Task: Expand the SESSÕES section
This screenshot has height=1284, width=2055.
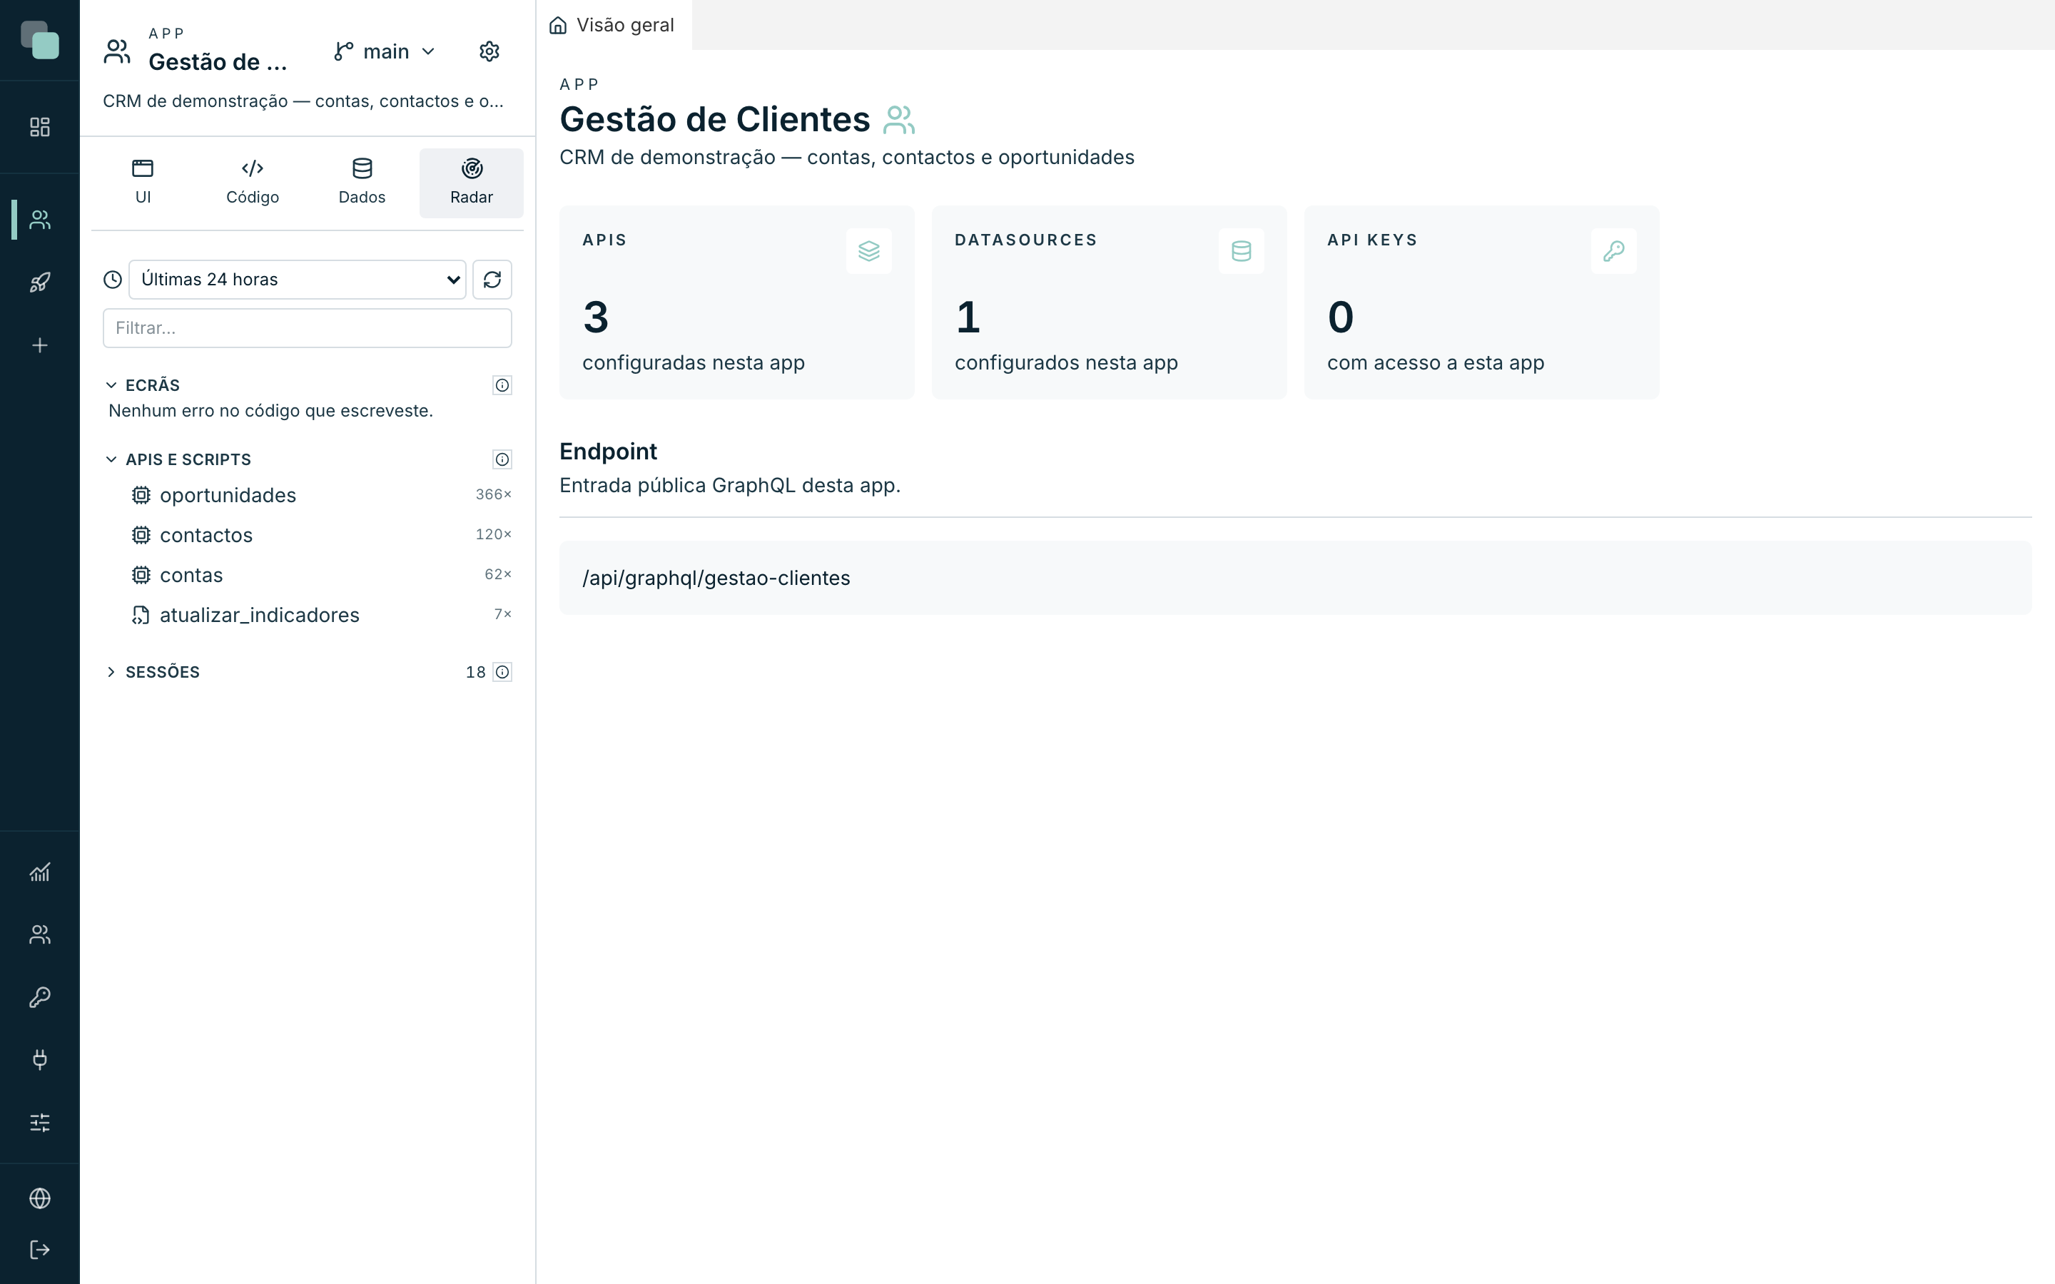Action: pos(111,673)
